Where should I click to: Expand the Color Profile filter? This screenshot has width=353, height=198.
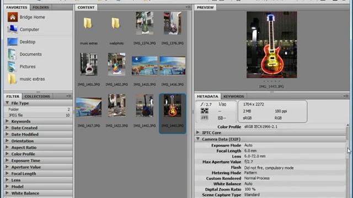click(7, 154)
